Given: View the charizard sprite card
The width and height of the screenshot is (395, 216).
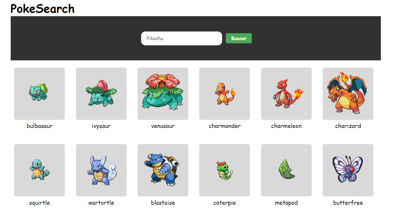Looking at the screenshot, I should 348,94.
